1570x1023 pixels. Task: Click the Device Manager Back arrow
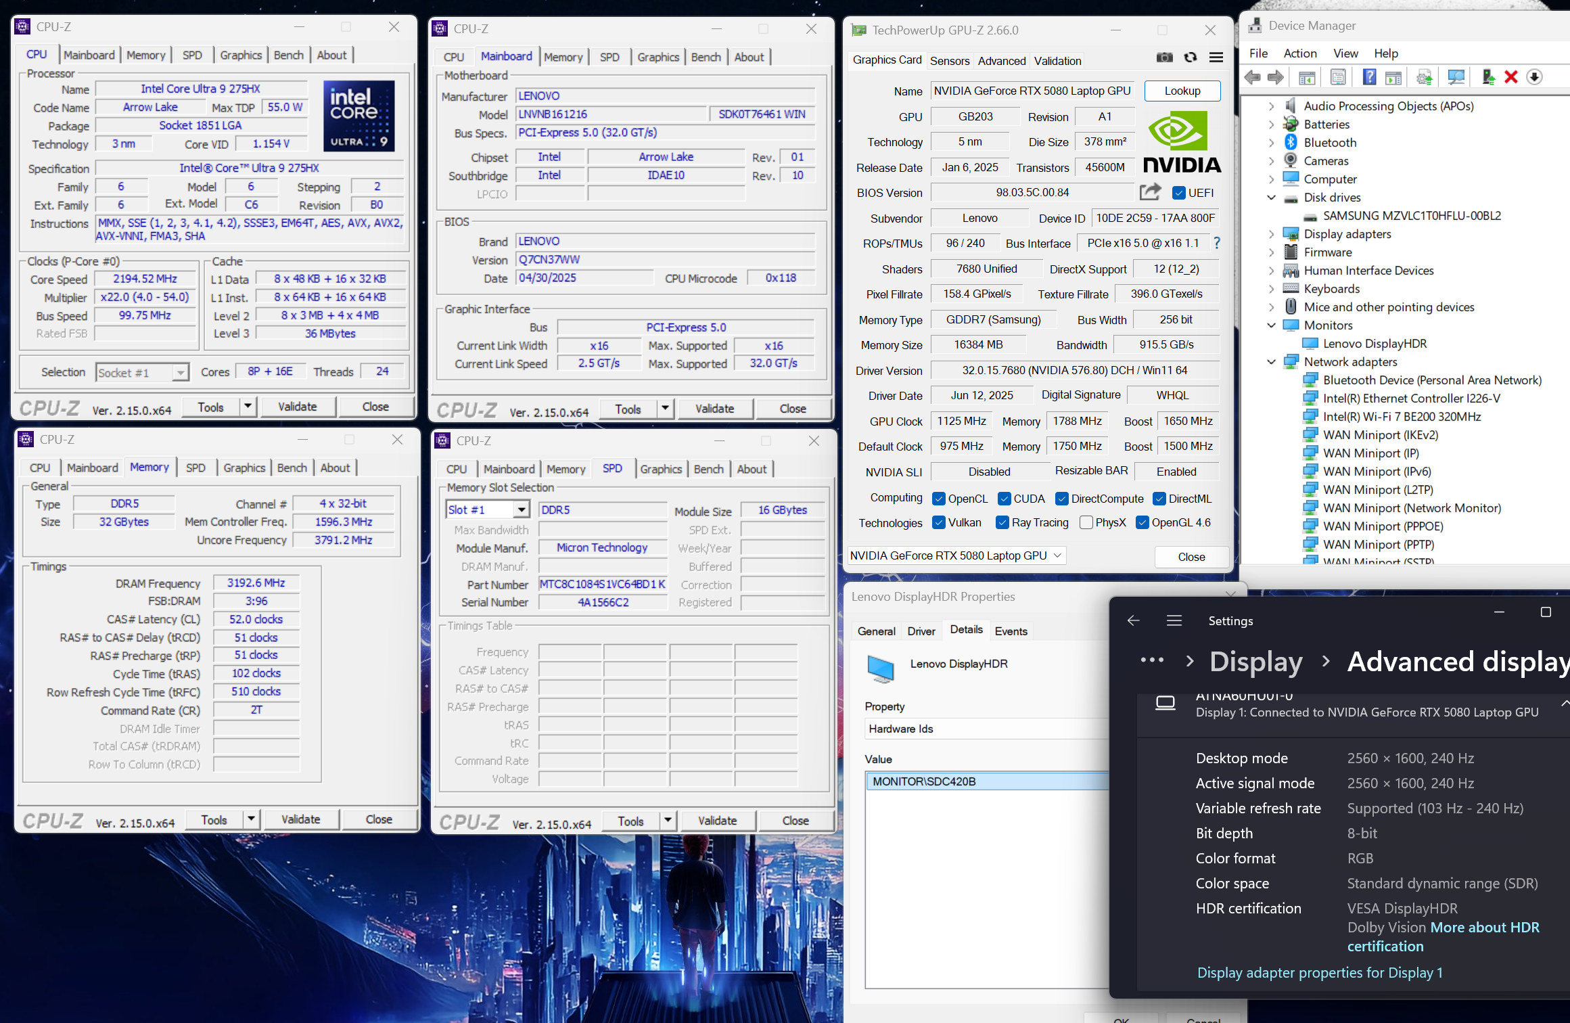click(x=1253, y=78)
